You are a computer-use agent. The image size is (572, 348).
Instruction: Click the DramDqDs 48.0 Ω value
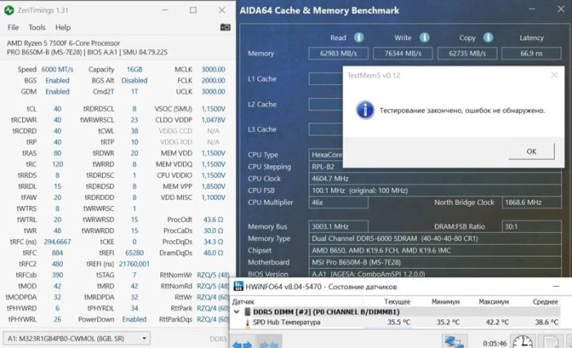[x=213, y=252]
